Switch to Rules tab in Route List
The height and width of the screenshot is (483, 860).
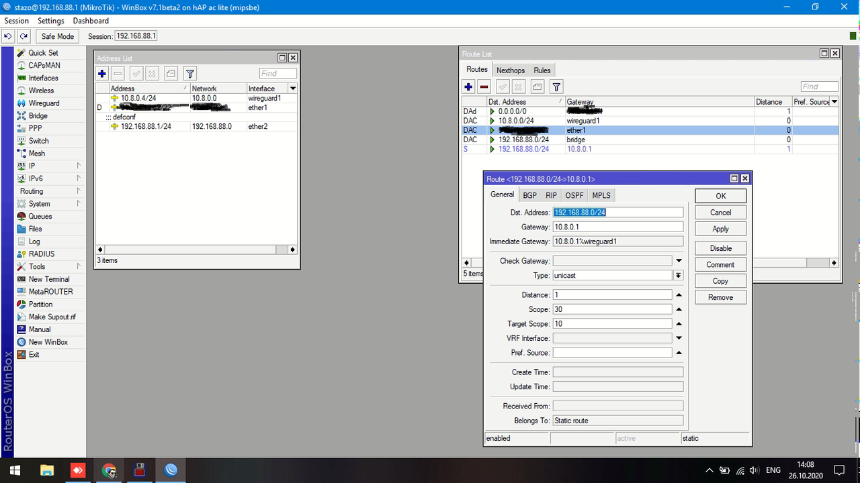(x=542, y=70)
